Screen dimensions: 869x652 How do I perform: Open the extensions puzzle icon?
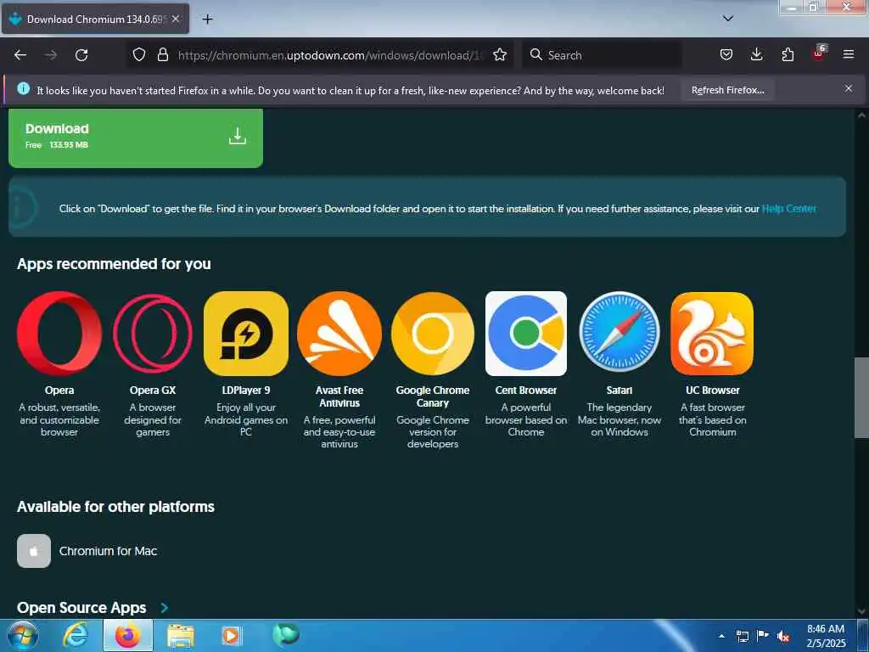pos(788,55)
